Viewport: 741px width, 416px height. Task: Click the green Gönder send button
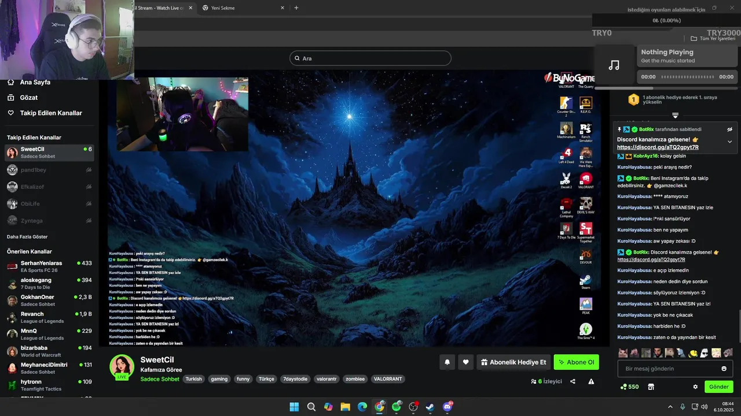[x=718, y=387]
